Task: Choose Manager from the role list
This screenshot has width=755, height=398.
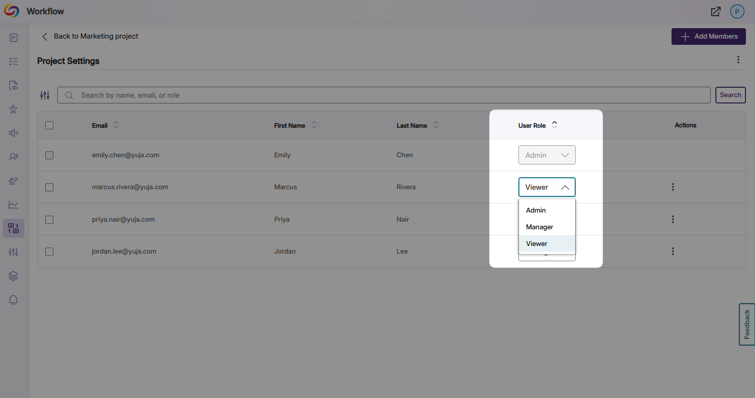Action: pos(539,227)
